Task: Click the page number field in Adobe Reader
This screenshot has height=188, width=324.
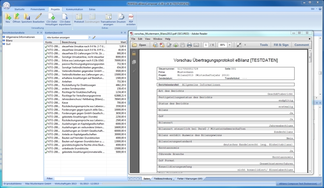Action: tap(206, 45)
